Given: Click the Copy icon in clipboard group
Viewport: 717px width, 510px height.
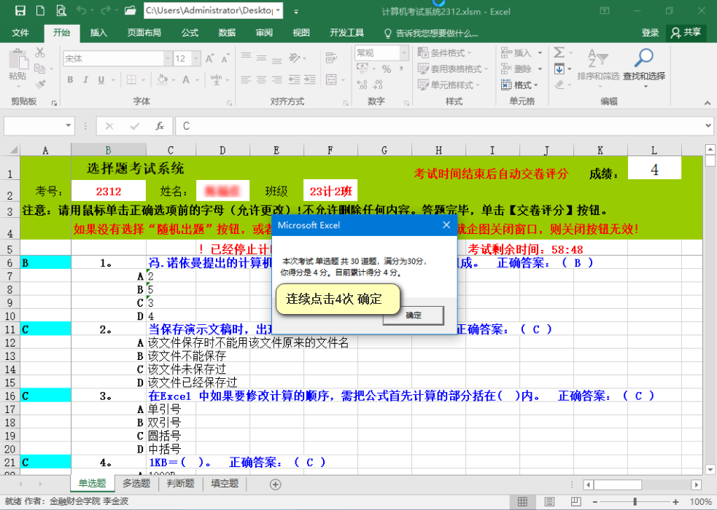Looking at the screenshot, I should pos(40,68).
